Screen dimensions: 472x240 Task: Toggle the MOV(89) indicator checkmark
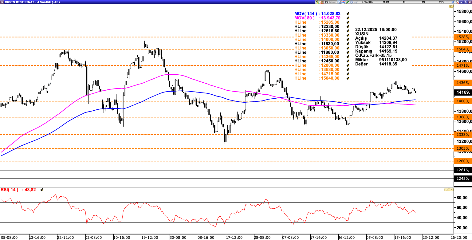[348, 18]
